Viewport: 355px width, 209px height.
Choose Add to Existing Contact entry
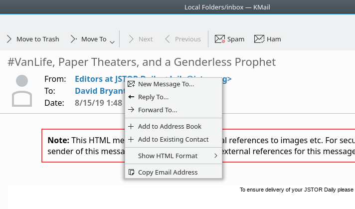tap(174, 139)
